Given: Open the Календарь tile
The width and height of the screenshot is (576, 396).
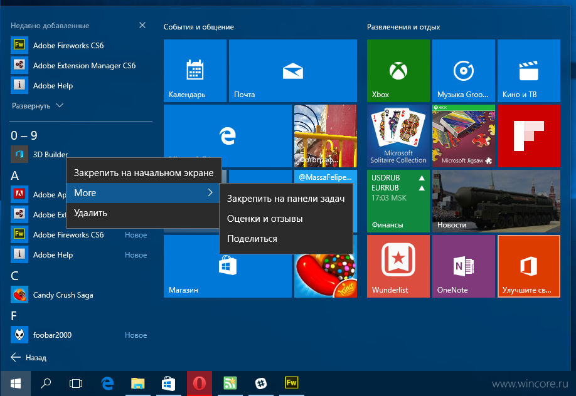Looking at the screenshot, I should click(x=195, y=71).
